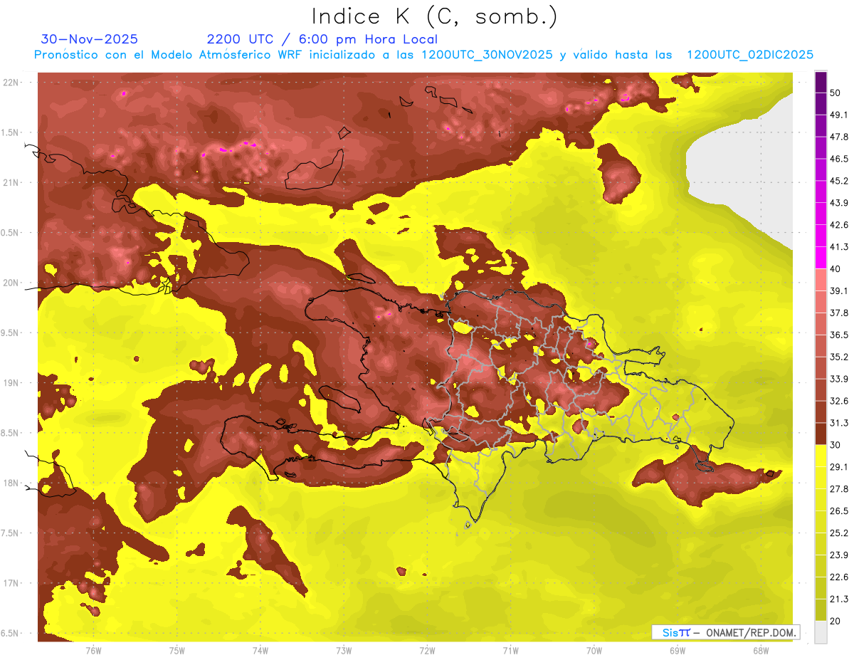Click the '21N' latitude label
This screenshot has width=854, height=660.
(11, 182)
